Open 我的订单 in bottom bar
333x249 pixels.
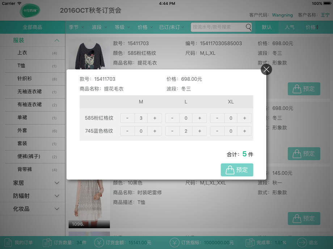[x=18, y=243]
